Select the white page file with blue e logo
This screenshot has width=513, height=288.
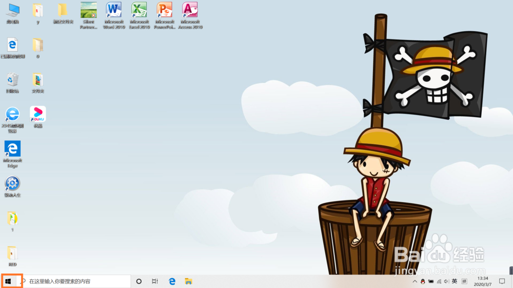[x=12, y=48]
